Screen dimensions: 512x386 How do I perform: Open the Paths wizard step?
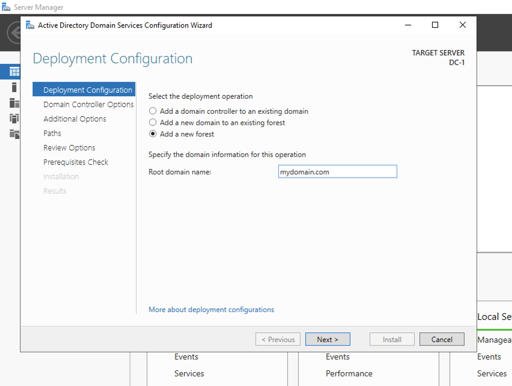(52, 133)
